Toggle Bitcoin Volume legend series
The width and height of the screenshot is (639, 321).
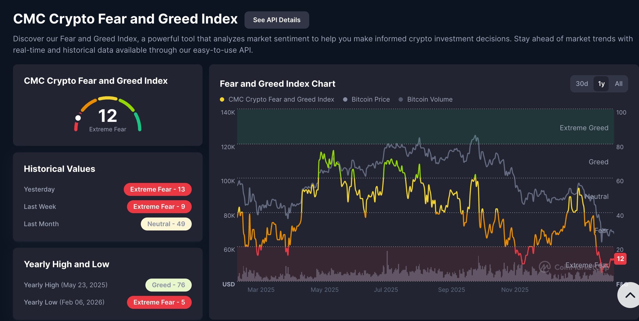(x=425, y=99)
